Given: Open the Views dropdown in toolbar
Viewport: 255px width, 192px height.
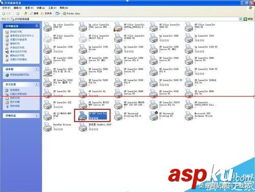Looking at the screenshot, I should 58,13.
